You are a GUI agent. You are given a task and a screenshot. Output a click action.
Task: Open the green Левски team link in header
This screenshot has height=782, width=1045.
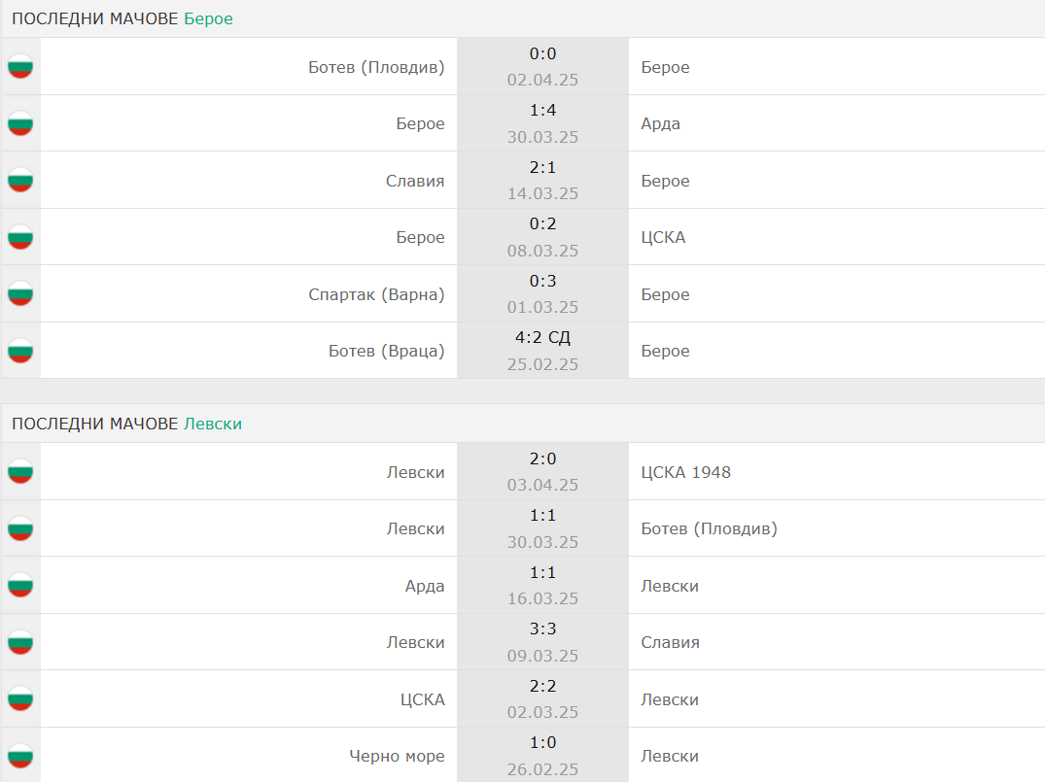[213, 424]
